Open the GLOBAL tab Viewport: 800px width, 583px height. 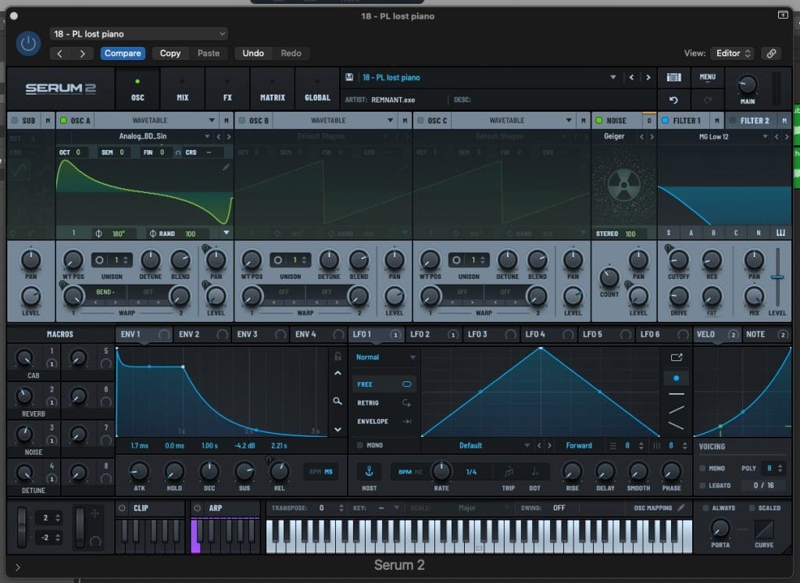pyautogui.click(x=317, y=89)
